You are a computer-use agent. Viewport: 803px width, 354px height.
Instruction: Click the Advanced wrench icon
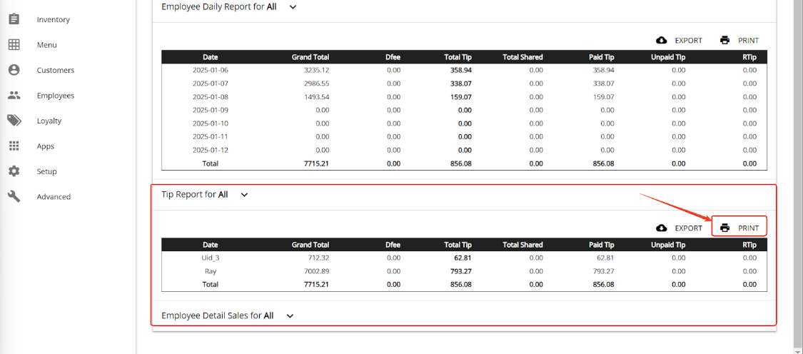[x=14, y=196]
